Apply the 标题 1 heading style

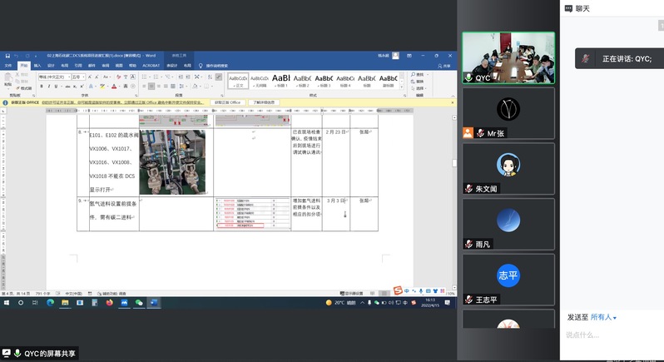pyautogui.click(x=280, y=80)
